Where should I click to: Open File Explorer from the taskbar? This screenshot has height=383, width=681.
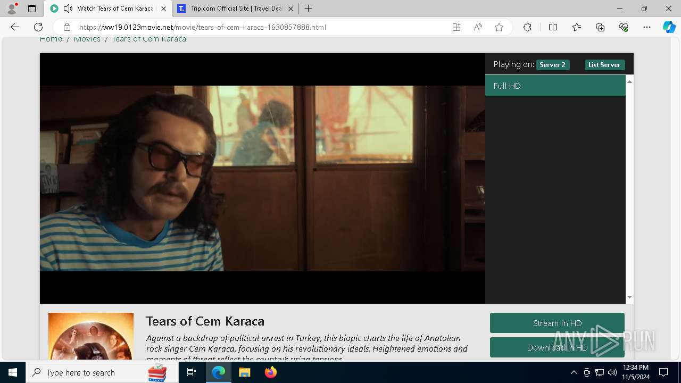[245, 372]
